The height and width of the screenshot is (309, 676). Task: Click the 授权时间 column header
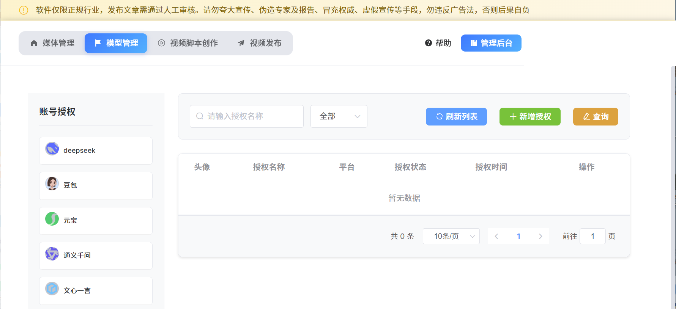click(x=491, y=167)
